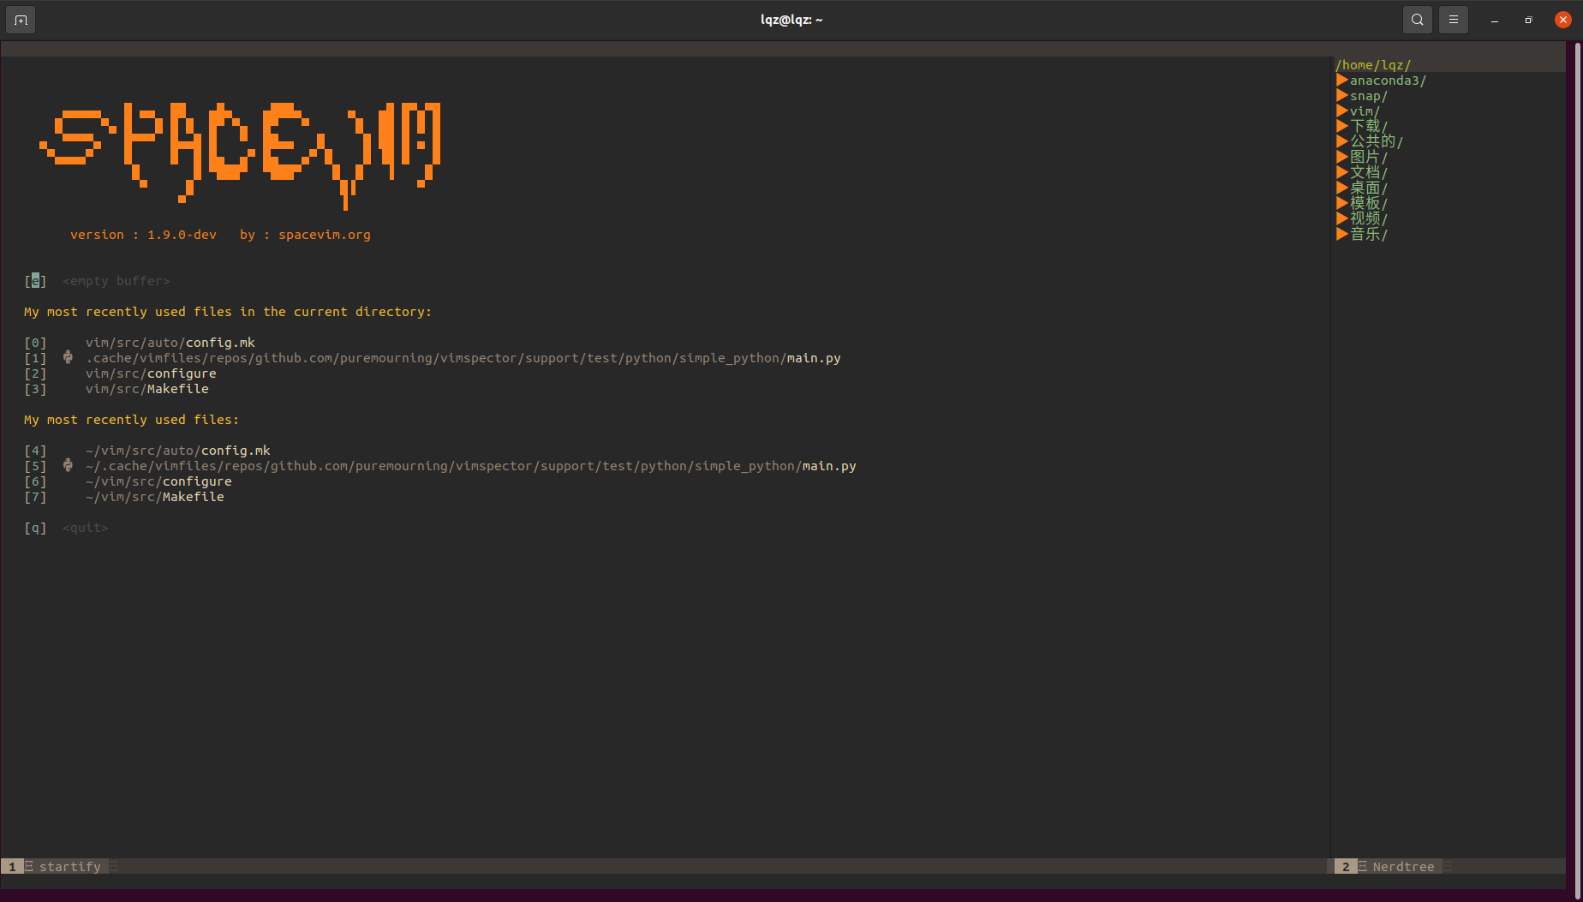Image resolution: width=1583 pixels, height=902 pixels.
Task: Click window number 2 in statusline
Action: pyautogui.click(x=1346, y=867)
